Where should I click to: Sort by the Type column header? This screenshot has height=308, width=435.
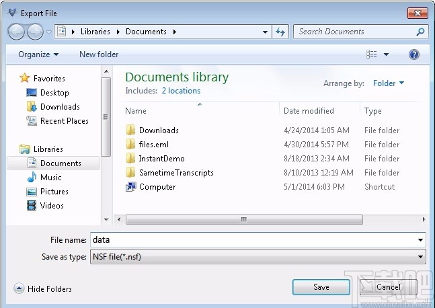coord(373,111)
